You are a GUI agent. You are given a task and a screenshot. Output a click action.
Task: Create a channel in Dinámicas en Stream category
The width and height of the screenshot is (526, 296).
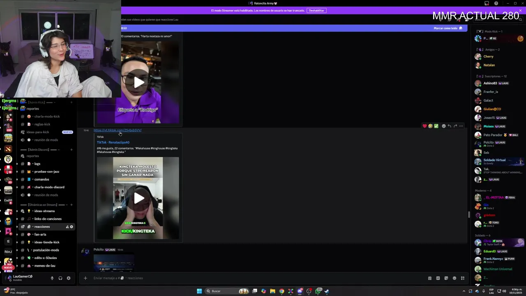tap(72, 205)
